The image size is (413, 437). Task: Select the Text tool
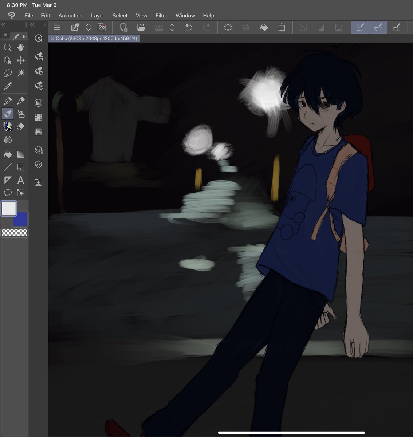pyautogui.click(x=21, y=180)
